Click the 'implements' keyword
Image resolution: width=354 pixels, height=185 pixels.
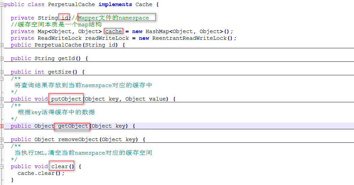[x=115, y=4]
